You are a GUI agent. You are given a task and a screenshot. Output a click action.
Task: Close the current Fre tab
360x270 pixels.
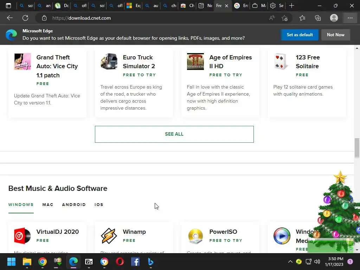point(227,6)
